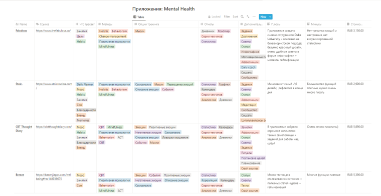381x196 pixels.
Task: Open the thefabulous.co link
Action: (53, 31)
